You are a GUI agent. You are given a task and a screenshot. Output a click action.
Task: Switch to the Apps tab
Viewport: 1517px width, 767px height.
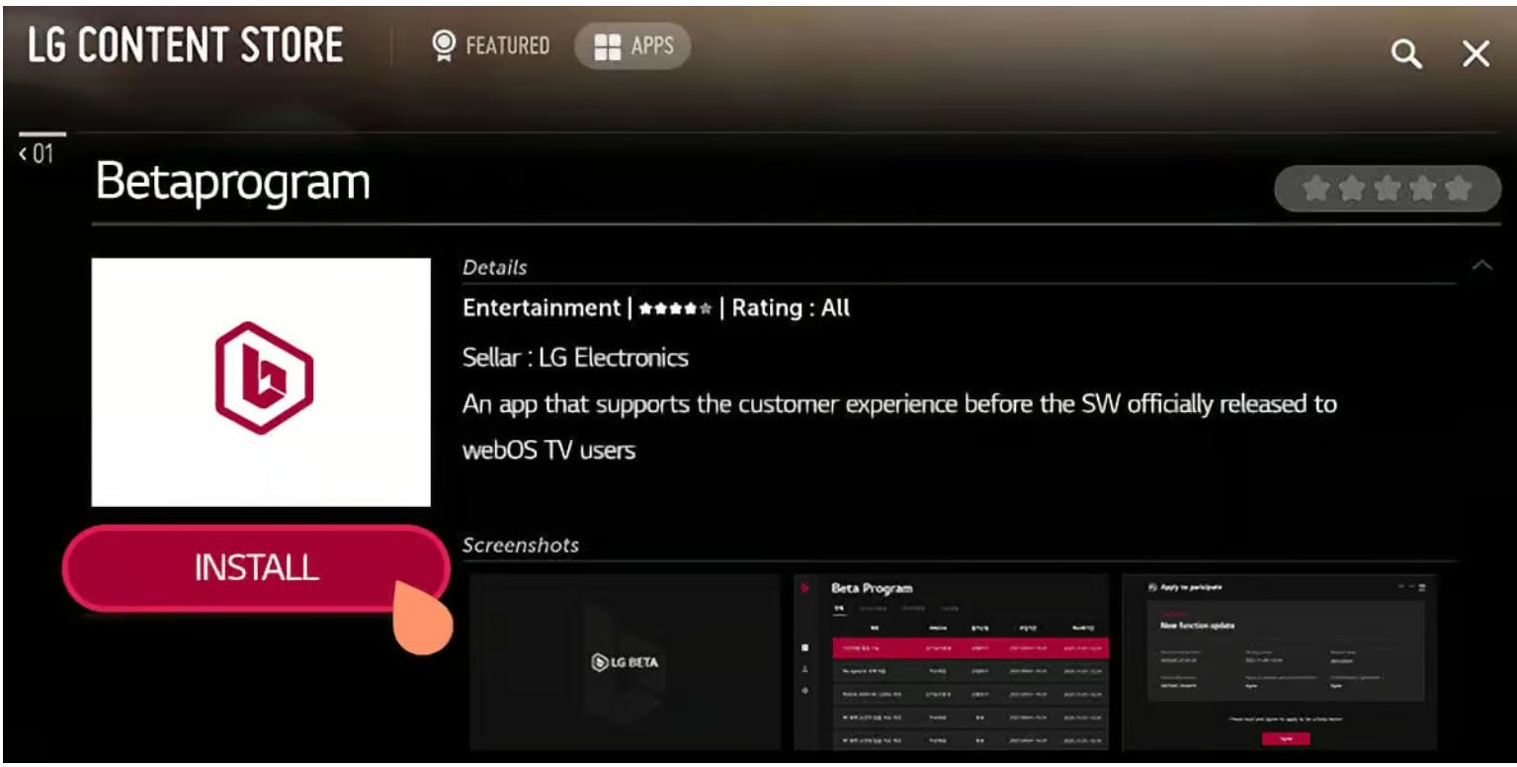coord(632,45)
